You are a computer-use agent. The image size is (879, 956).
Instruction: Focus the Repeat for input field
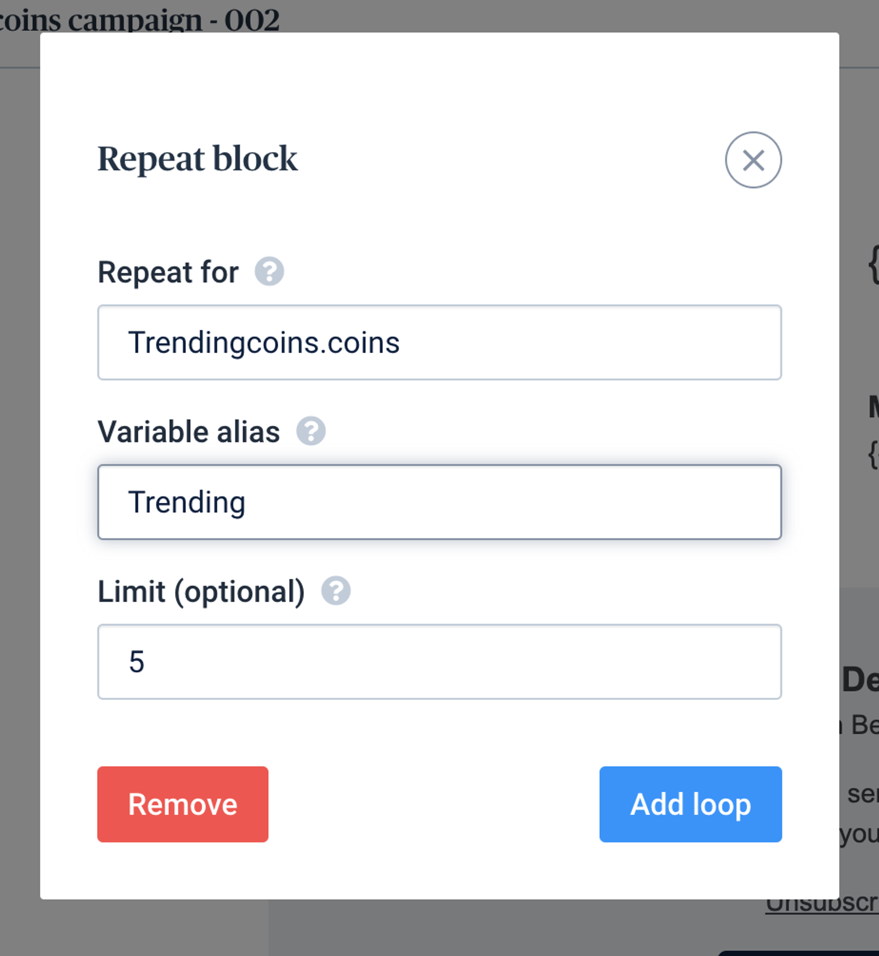(x=439, y=342)
